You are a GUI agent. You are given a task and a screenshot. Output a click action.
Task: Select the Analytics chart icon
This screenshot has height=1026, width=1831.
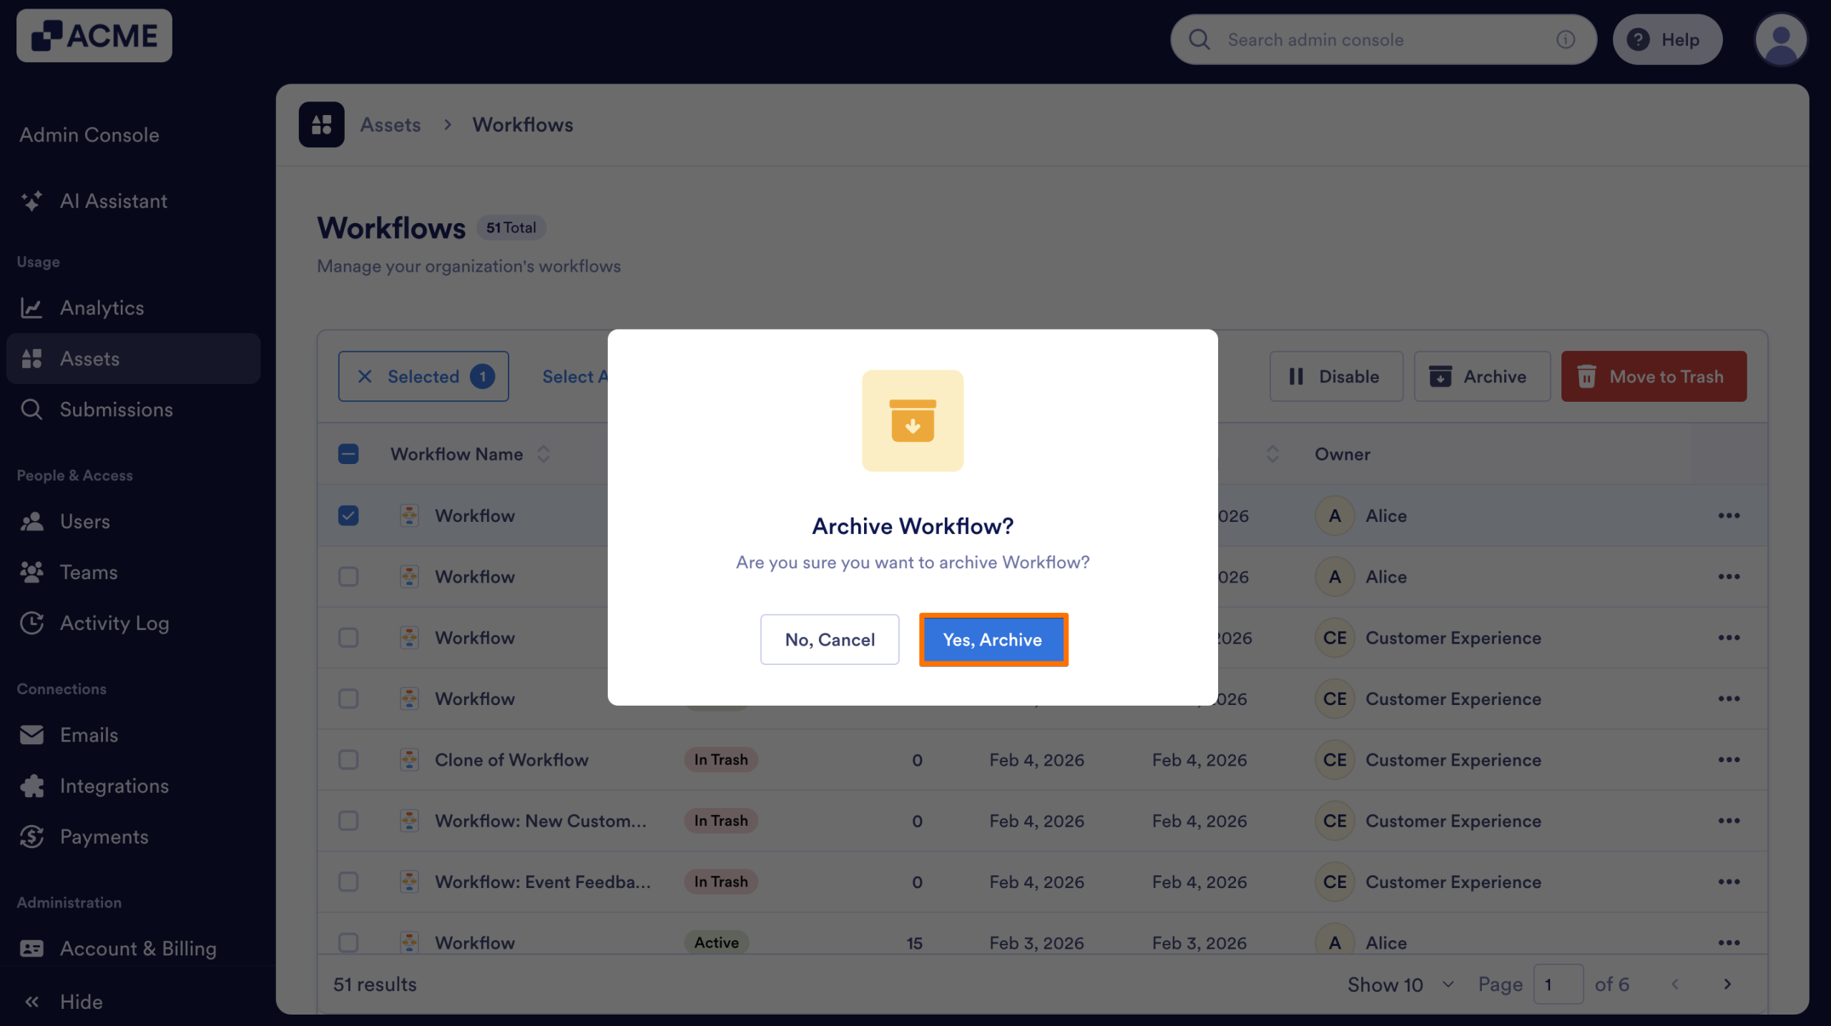point(32,307)
